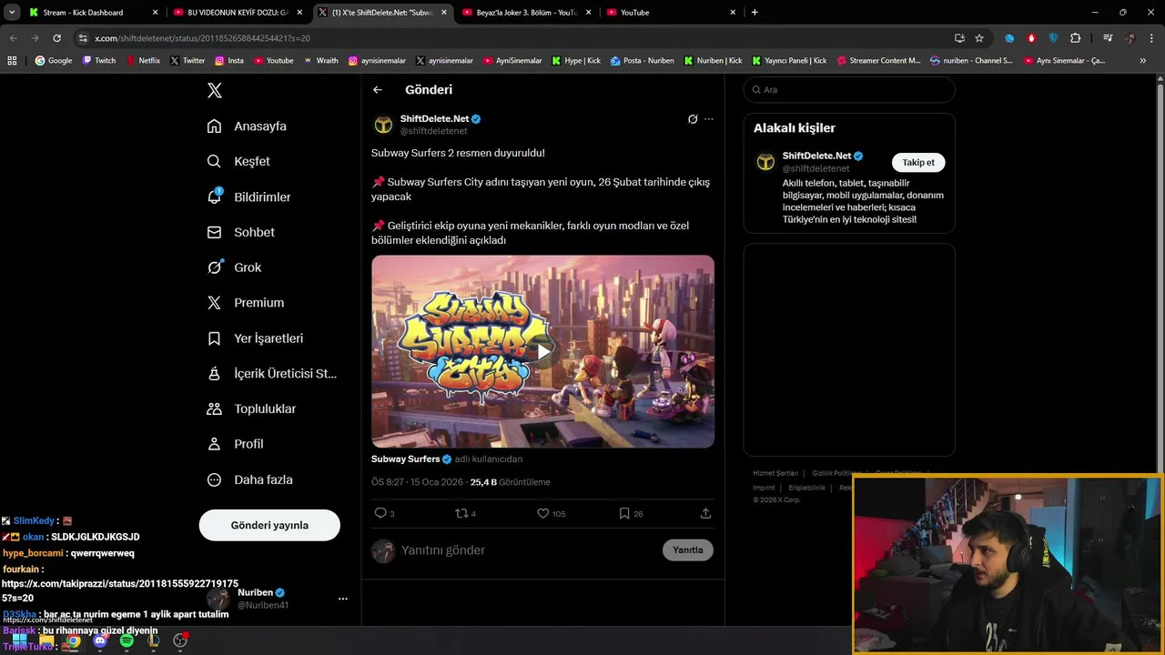
Task: Open Yer İşaretleri bookmarks page
Action: (x=255, y=338)
